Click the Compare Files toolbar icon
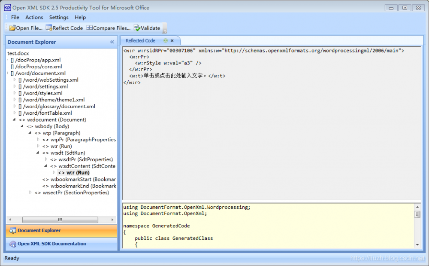The height and width of the screenshot is (266, 429). coord(90,28)
